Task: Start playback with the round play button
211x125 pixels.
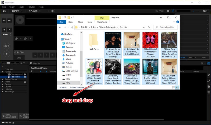Action: click(x=7, y=54)
